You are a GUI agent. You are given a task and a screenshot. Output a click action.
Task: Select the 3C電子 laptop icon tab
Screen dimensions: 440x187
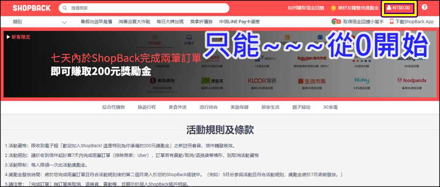point(189,40)
